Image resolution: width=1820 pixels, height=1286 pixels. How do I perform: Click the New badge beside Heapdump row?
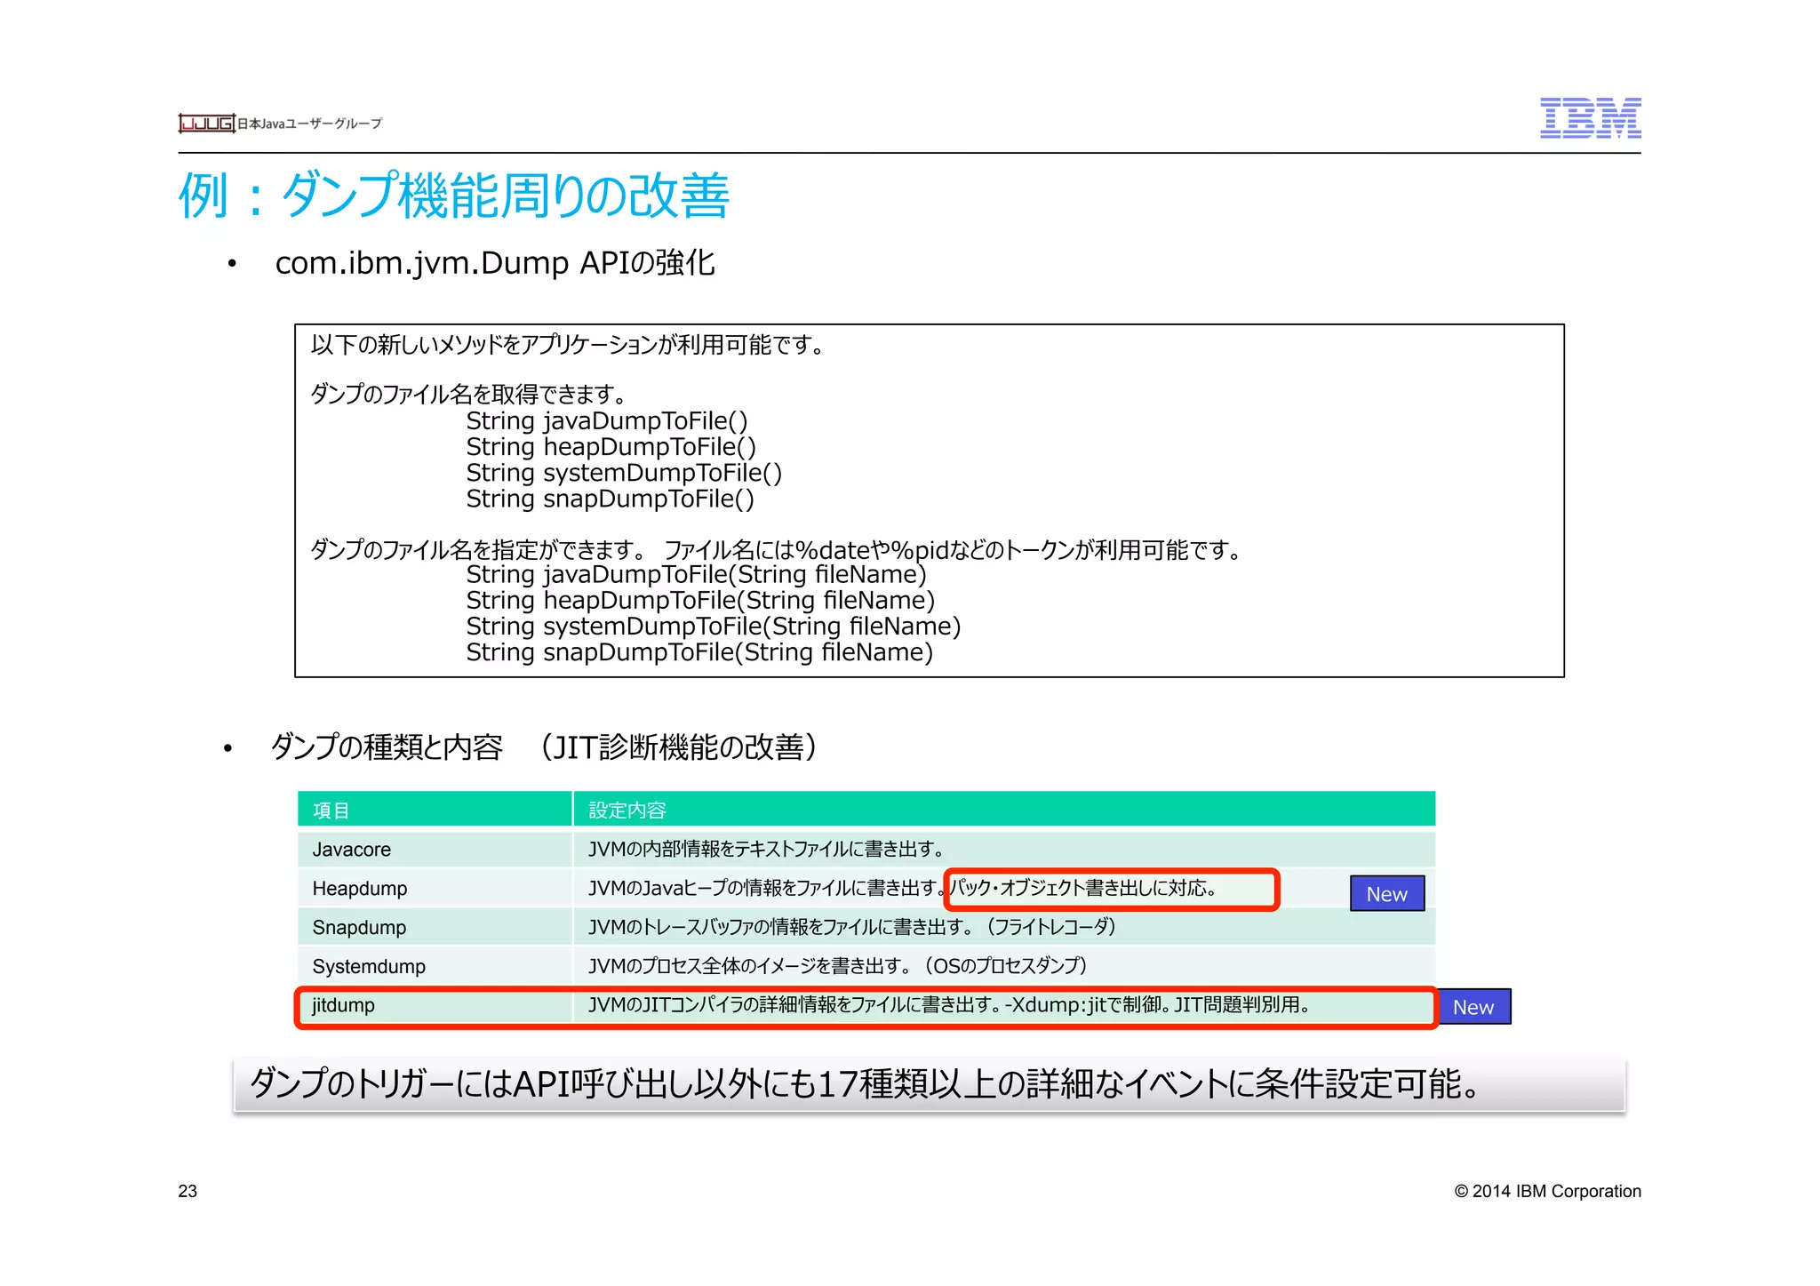[1387, 893]
